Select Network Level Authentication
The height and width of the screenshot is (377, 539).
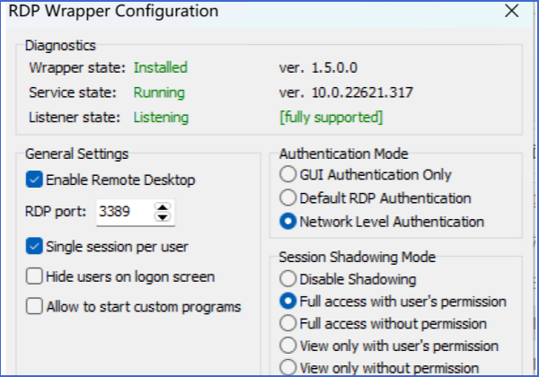tap(288, 221)
